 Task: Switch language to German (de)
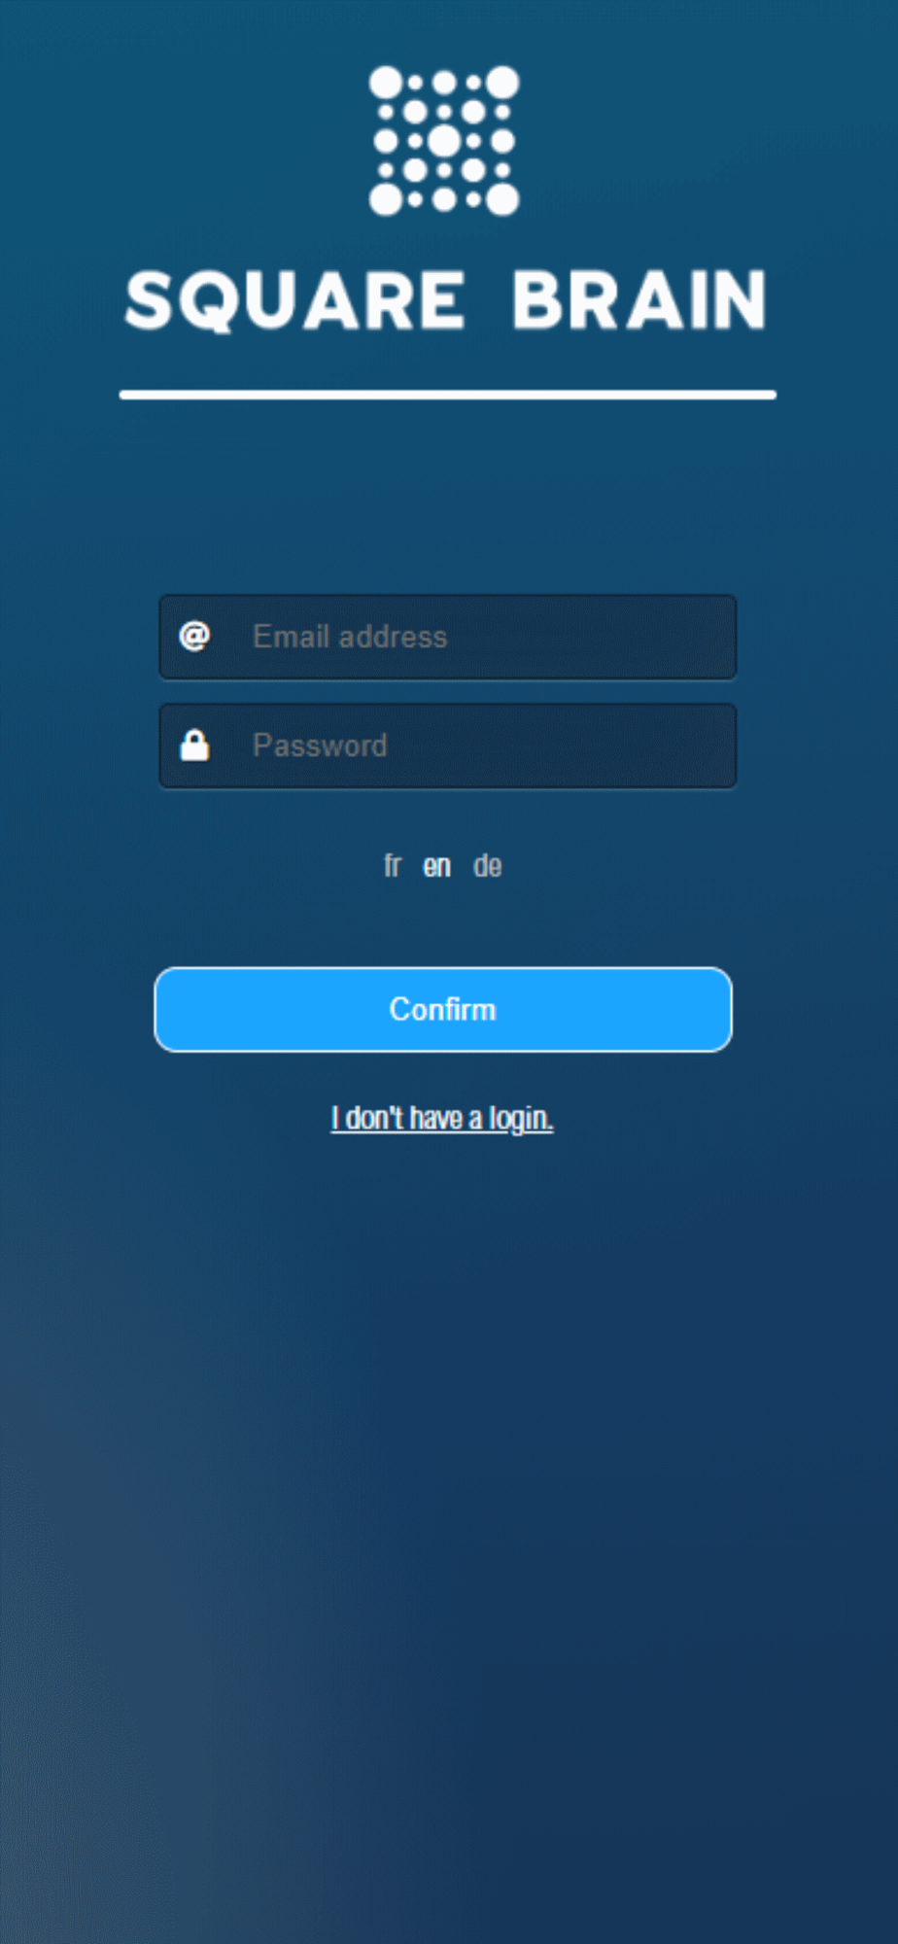tap(487, 865)
